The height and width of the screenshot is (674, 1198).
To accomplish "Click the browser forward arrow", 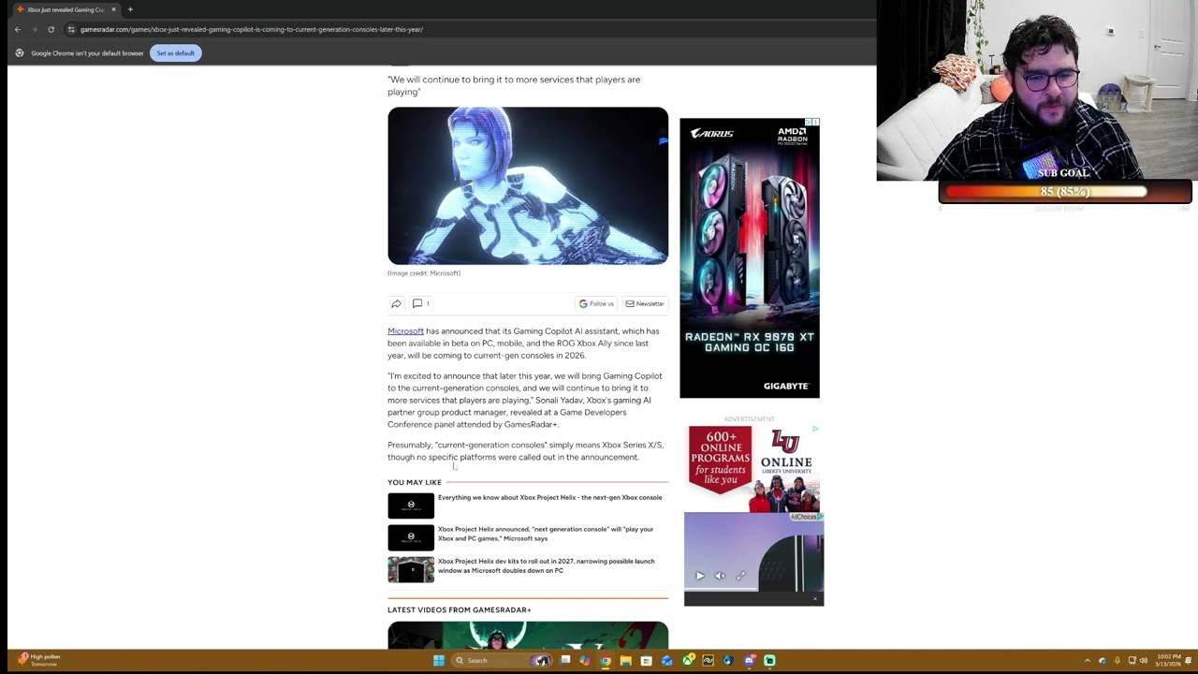I will pos(35,29).
